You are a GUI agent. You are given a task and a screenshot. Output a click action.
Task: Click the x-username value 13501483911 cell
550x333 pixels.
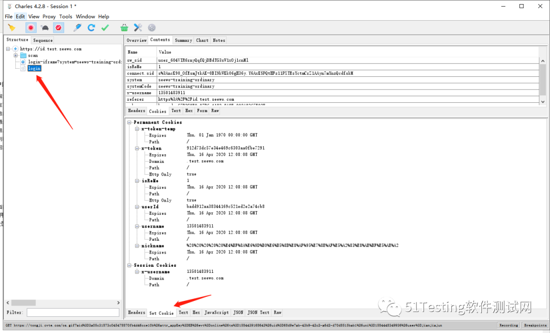tap(348, 93)
